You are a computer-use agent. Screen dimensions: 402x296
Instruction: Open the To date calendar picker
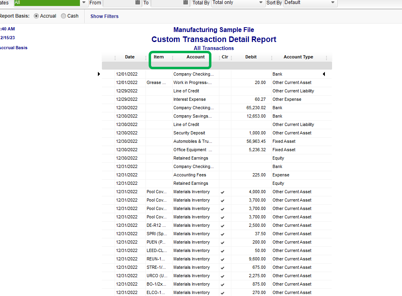point(186,2)
